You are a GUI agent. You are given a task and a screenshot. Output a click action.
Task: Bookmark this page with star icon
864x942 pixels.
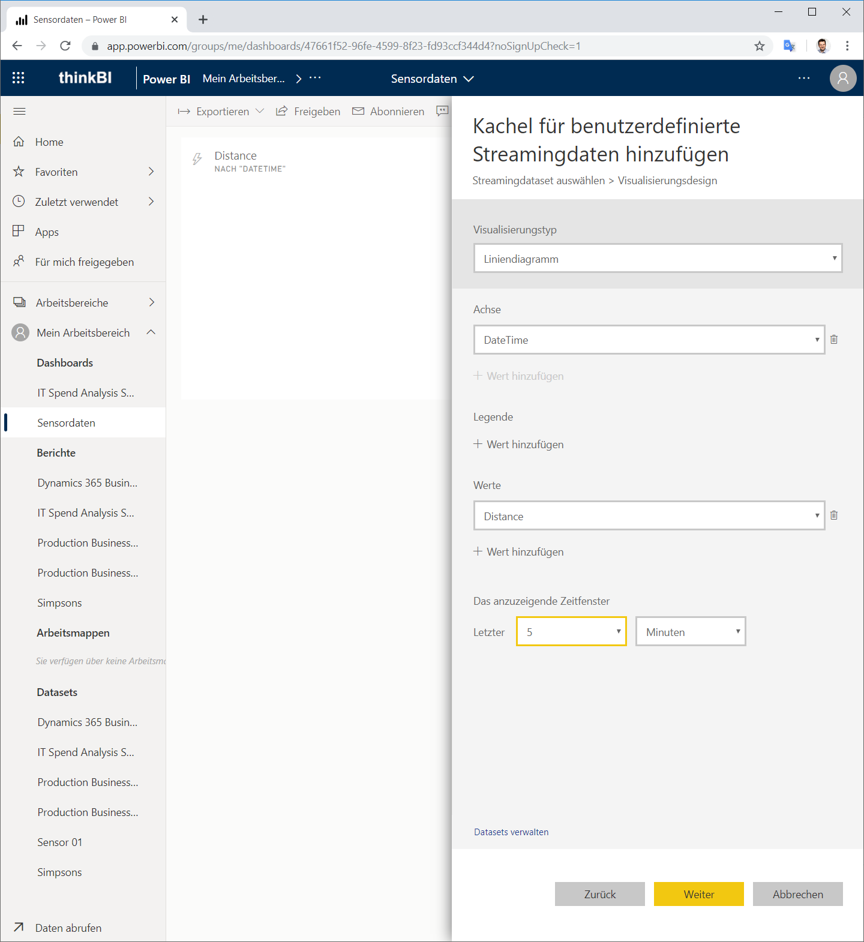[760, 46]
